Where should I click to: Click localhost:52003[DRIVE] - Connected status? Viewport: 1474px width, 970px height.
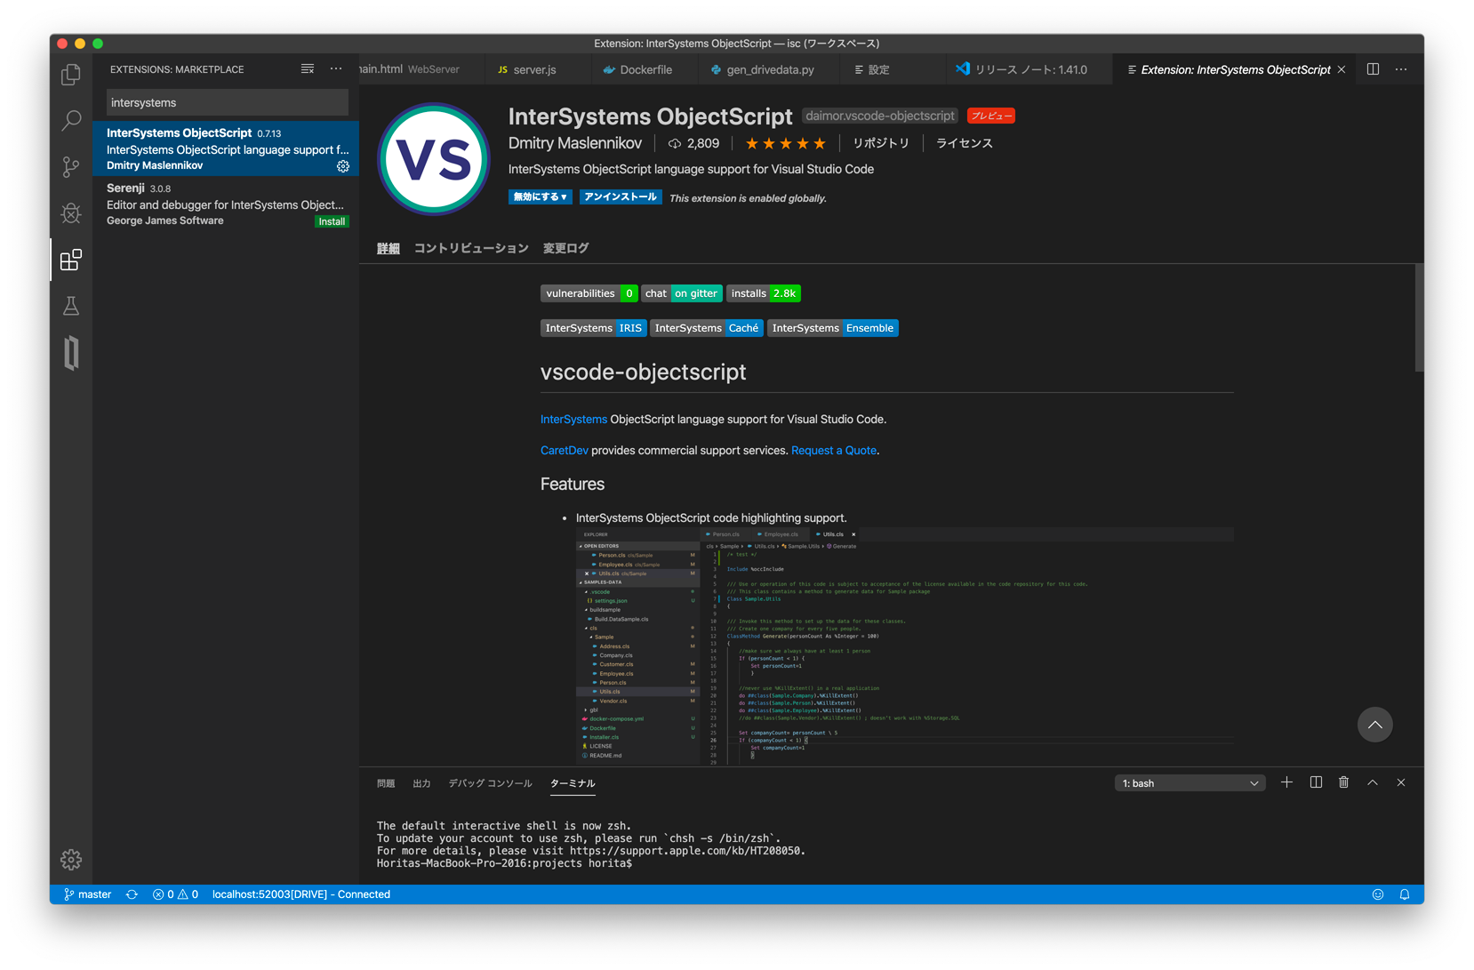301,894
